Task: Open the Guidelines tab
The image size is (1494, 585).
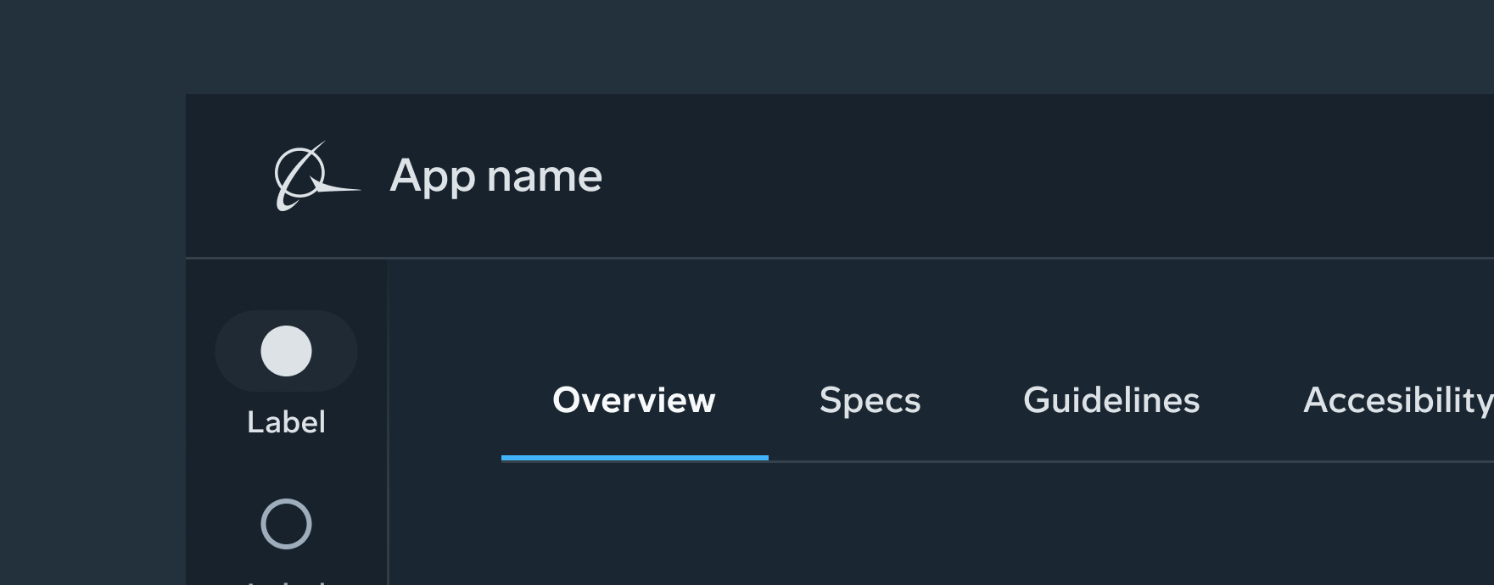Action: coord(1112,399)
